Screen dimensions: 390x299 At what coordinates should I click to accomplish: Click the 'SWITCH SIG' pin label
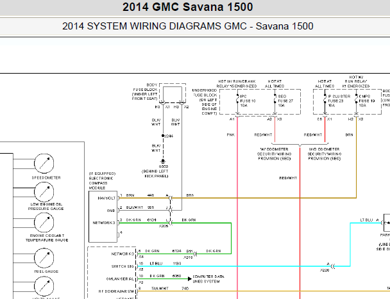(123, 266)
